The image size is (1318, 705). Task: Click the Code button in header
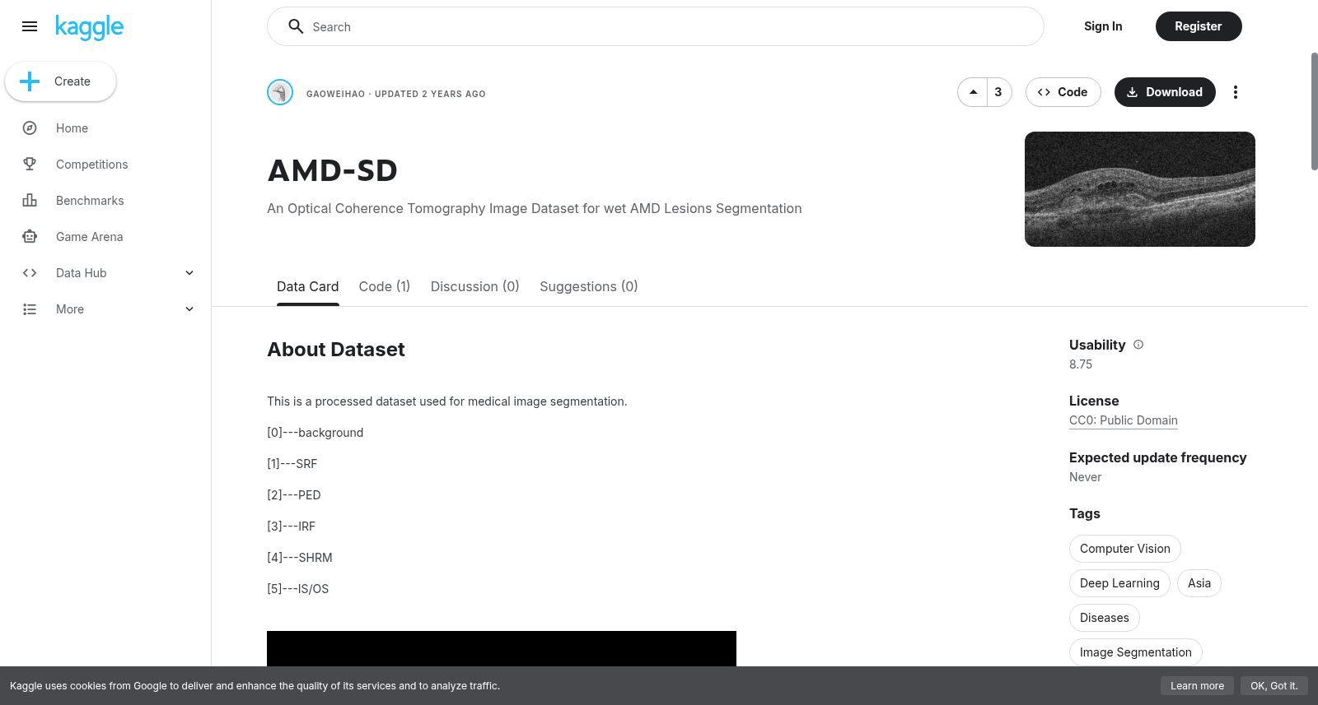pos(1063,92)
